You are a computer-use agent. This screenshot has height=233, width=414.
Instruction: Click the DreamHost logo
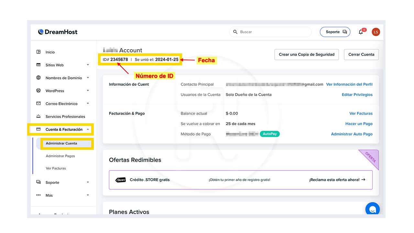click(58, 32)
